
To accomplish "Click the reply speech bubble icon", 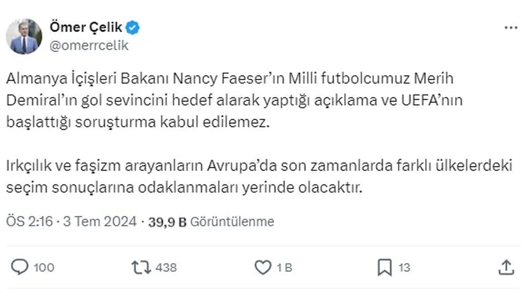I will coord(19,268).
